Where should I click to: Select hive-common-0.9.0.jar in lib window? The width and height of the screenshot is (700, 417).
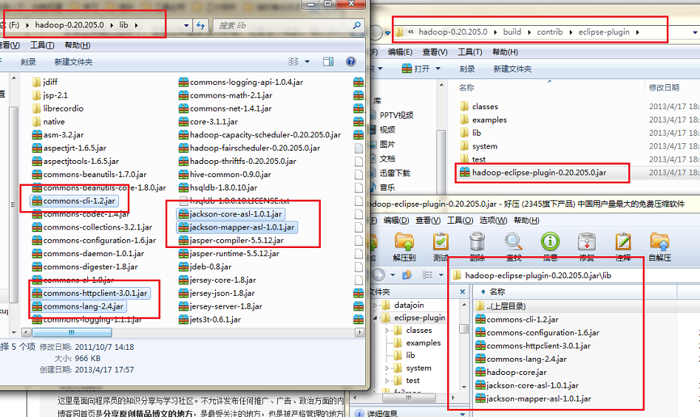pyautogui.click(x=225, y=175)
